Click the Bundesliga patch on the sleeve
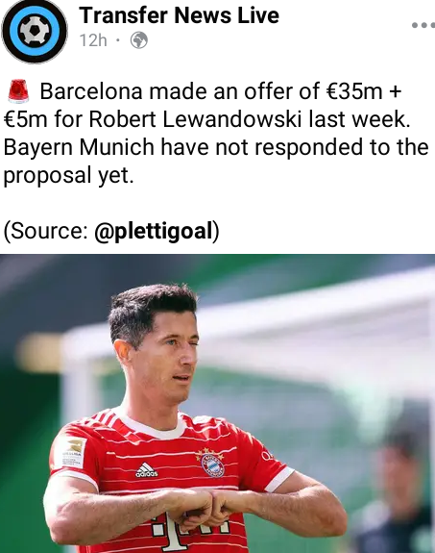Screen dimensions: 435x553 71,453
